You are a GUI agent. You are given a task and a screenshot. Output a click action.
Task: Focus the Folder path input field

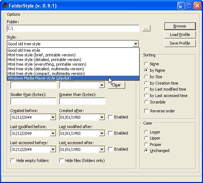(73, 28)
